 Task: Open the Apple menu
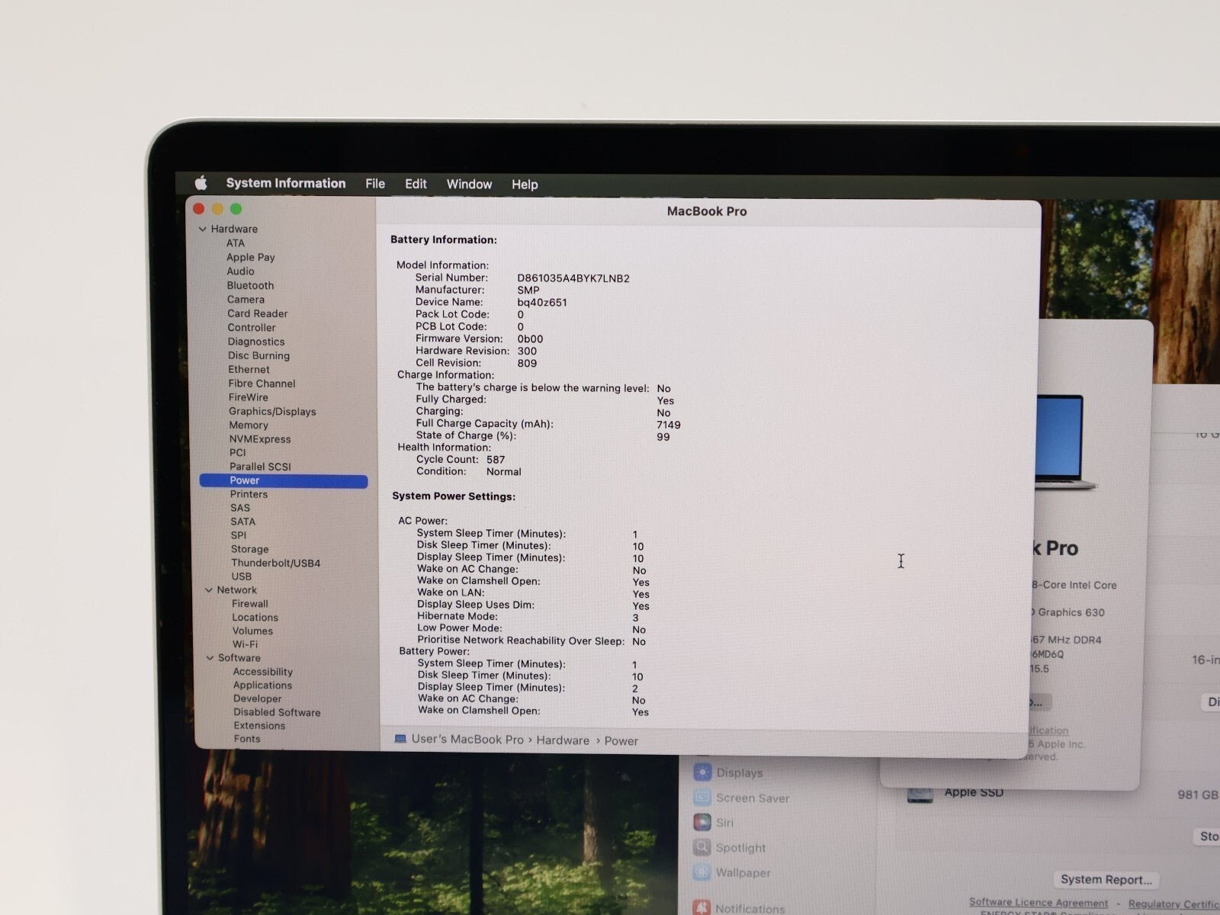201,183
